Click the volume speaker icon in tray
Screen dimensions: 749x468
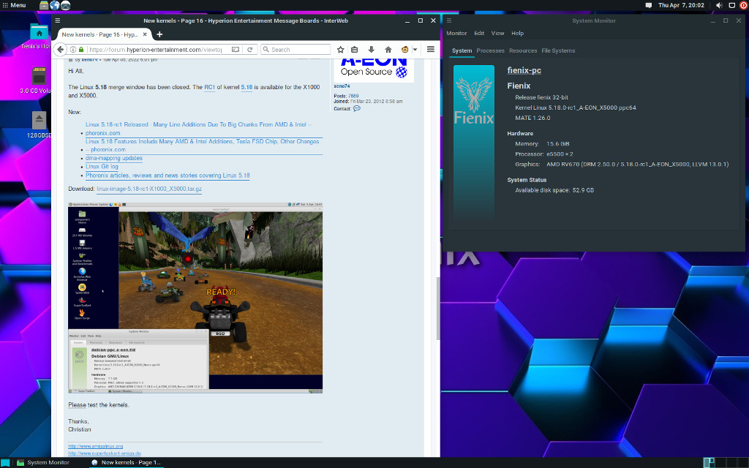[719, 5]
